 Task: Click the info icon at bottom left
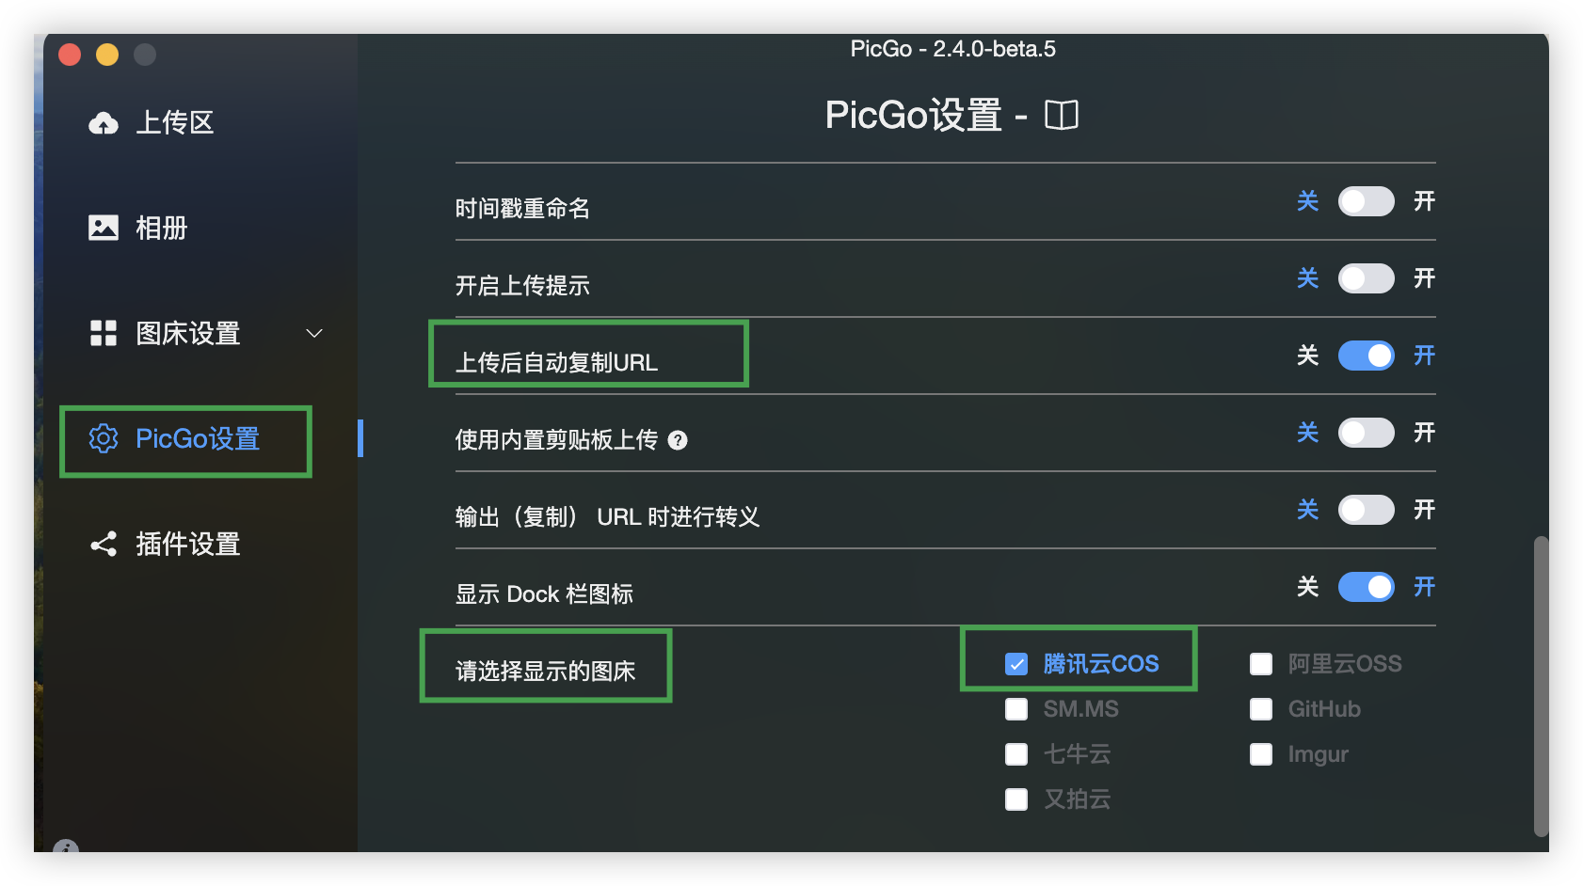coord(66,849)
